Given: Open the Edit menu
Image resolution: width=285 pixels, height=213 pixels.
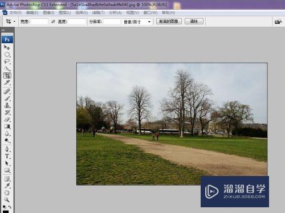Looking at the screenshot, I should click(x=32, y=13).
